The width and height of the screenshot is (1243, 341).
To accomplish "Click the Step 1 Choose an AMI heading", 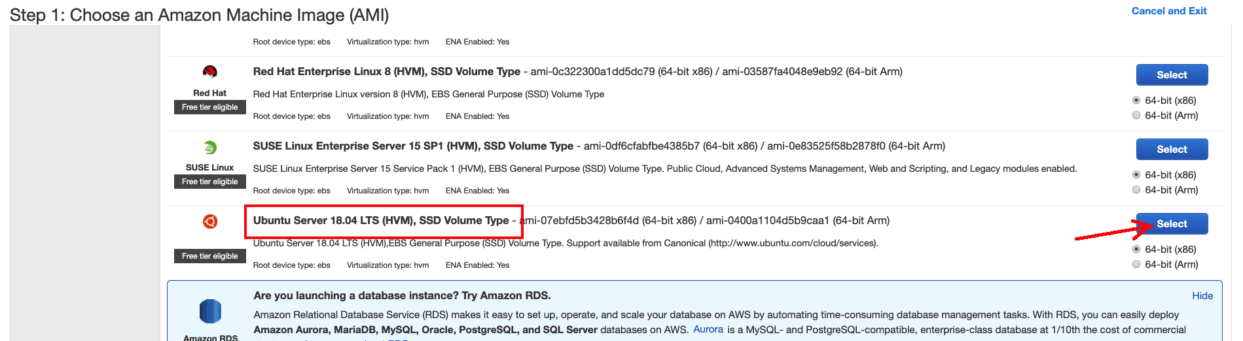I will click(x=200, y=15).
